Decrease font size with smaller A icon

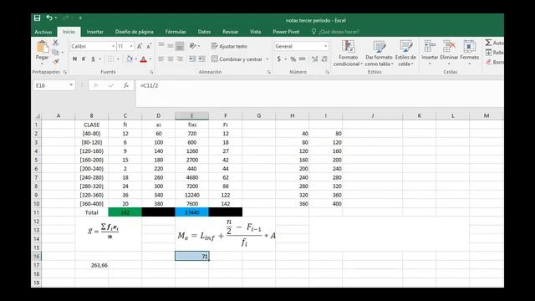(x=149, y=46)
